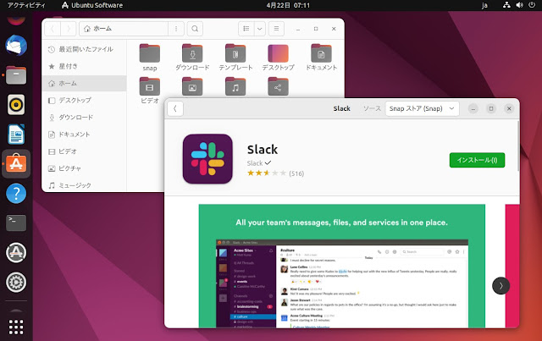Screen dimensions: 542x341
Task: Open the Snap ストア source dropdown
Action: click(x=422, y=109)
